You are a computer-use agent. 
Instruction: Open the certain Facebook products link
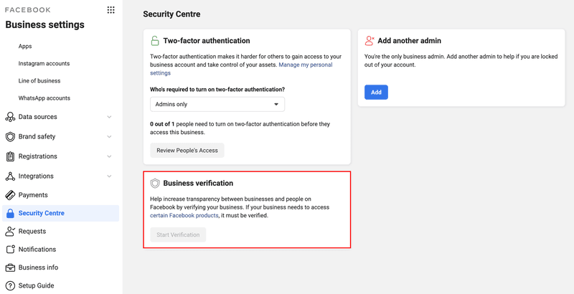coord(184,216)
